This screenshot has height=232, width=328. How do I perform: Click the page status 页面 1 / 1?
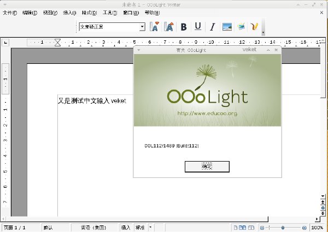(15, 228)
